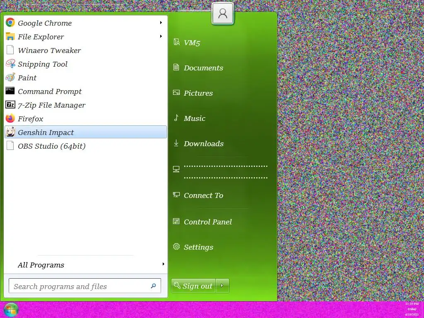Open the Settings link
This screenshot has width=424, height=318.
coord(198,247)
